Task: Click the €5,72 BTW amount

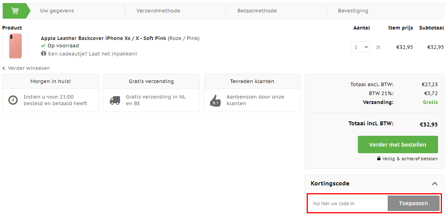Action: pyautogui.click(x=431, y=93)
